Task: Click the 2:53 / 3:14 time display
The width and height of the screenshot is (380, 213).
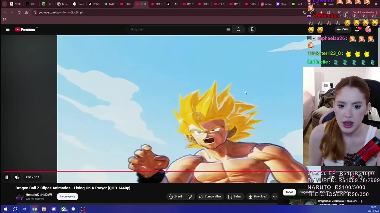Action: (x=32, y=177)
